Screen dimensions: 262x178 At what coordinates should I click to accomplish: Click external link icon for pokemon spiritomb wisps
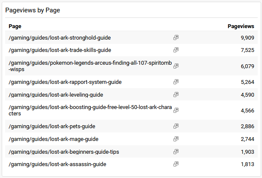point(176,66)
